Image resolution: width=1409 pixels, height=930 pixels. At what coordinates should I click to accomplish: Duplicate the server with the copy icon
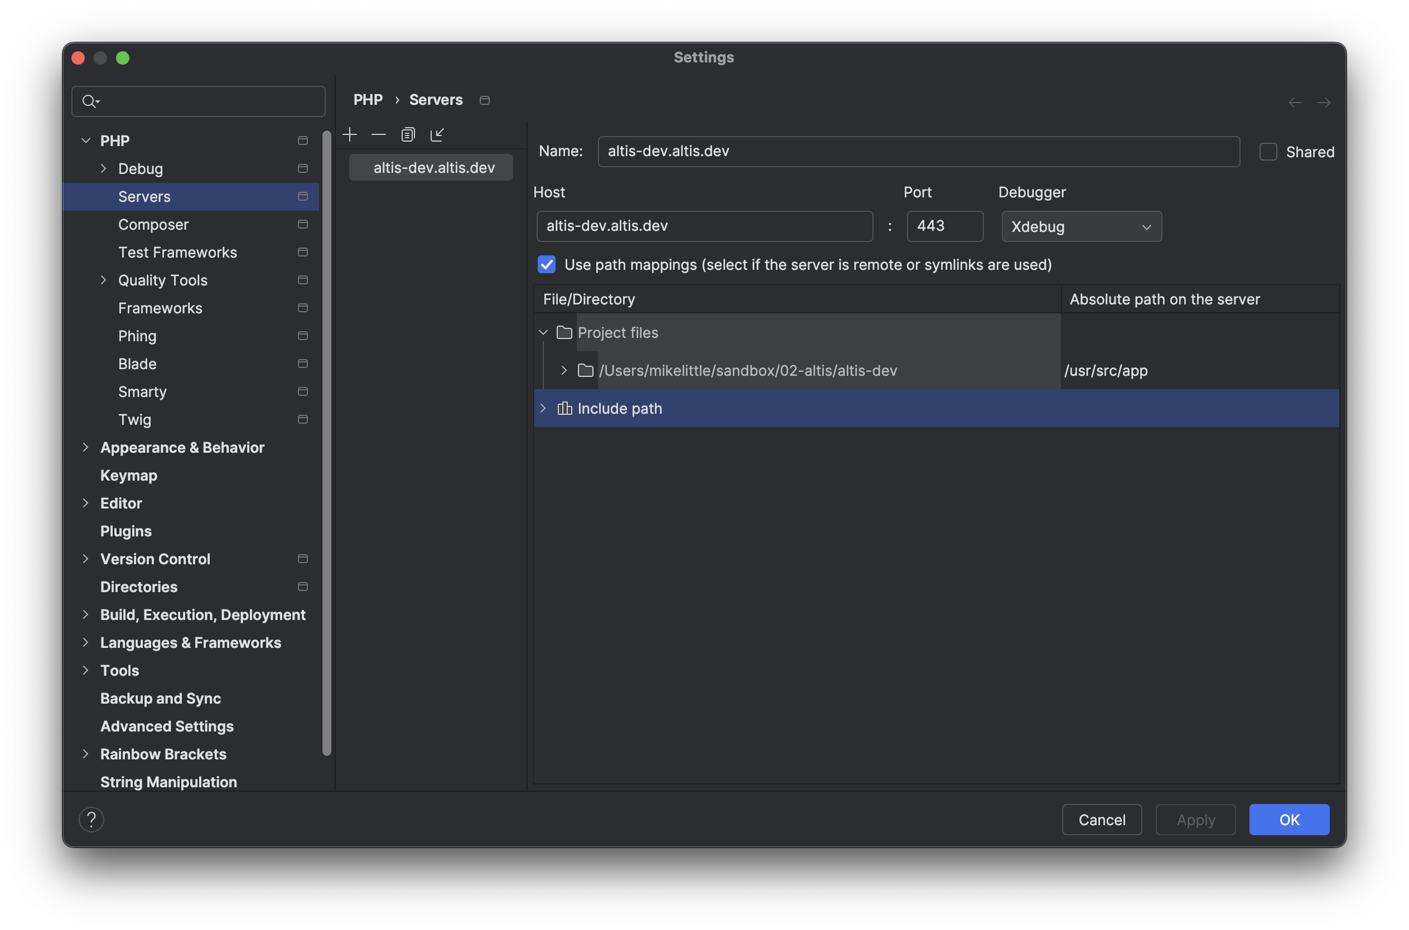point(408,134)
